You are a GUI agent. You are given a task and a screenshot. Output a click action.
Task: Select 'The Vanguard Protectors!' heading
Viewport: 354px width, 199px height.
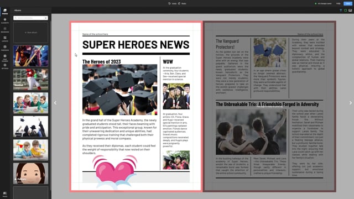coord(227,44)
